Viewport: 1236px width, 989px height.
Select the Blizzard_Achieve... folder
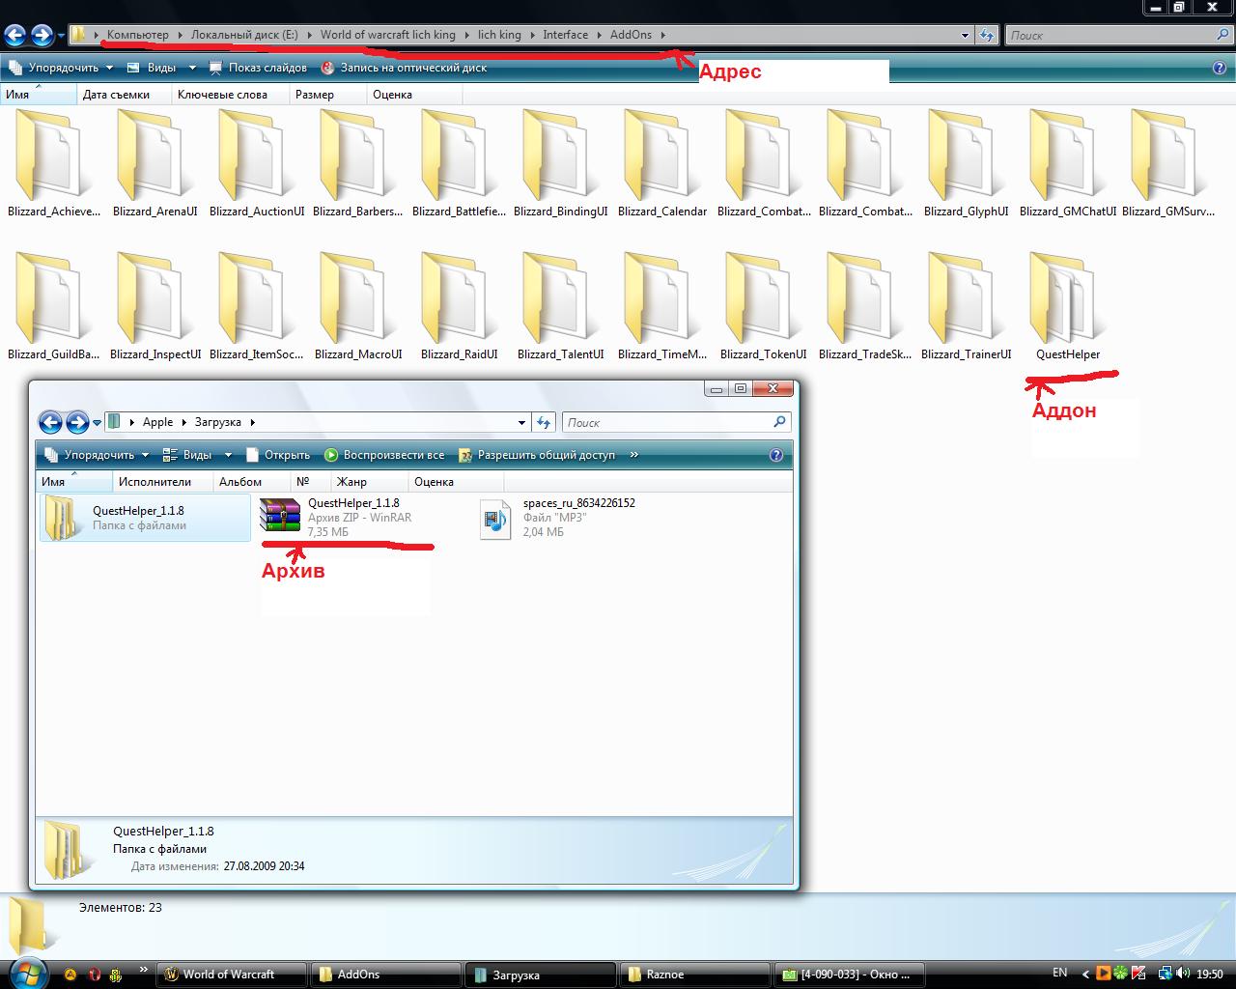[54, 164]
